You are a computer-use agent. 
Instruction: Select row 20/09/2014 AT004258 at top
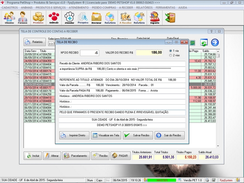39,54
